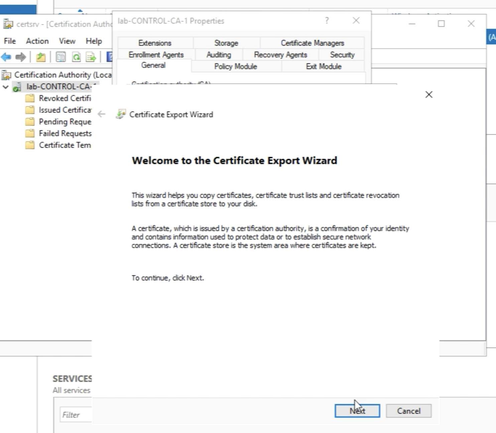The width and height of the screenshot is (496, 433).
Task: Click the blue Back arrow in toolbar
Action: pos(6,57)
